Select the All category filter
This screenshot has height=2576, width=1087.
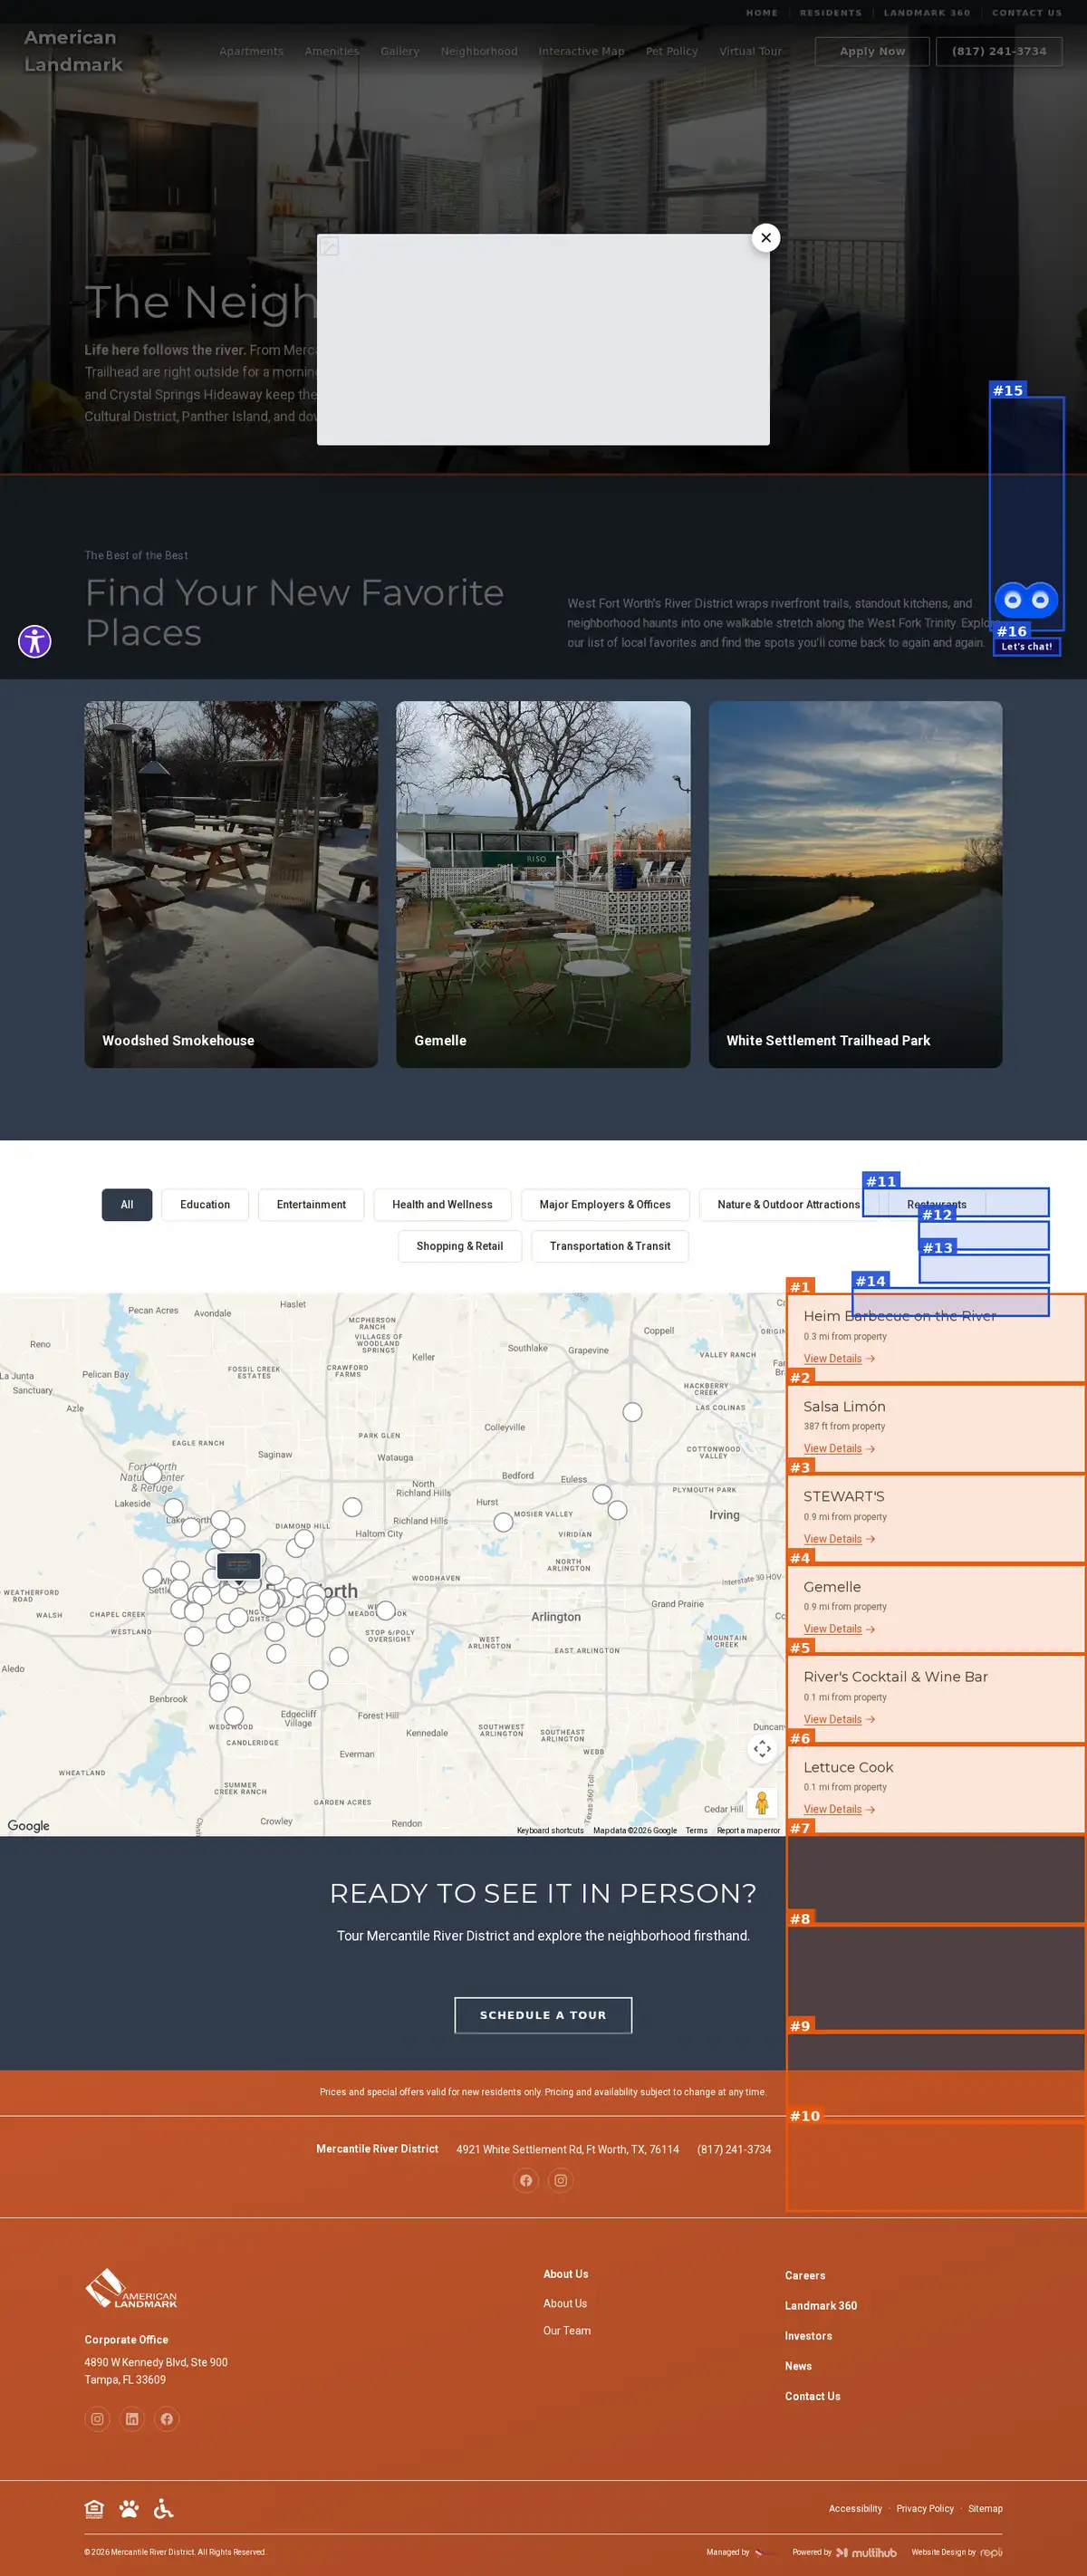point(127,1205)
